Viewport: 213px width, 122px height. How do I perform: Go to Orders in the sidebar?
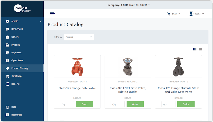coord(15,37)
